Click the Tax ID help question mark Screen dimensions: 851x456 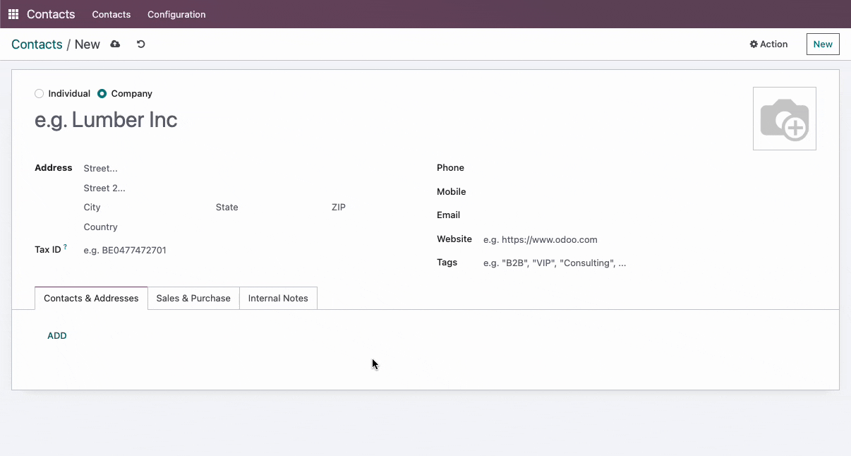tap(66, 247)
